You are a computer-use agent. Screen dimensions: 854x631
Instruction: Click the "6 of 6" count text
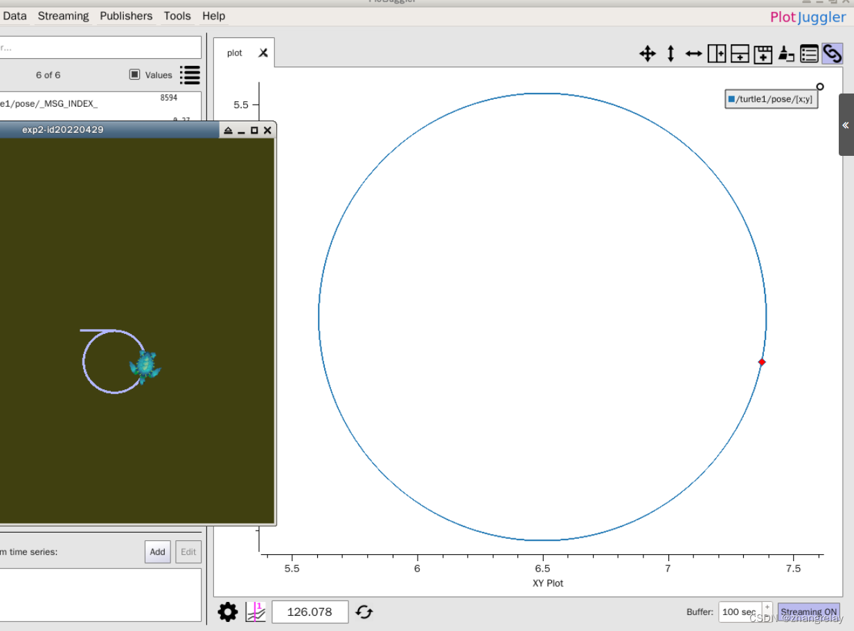coord(48,75)
